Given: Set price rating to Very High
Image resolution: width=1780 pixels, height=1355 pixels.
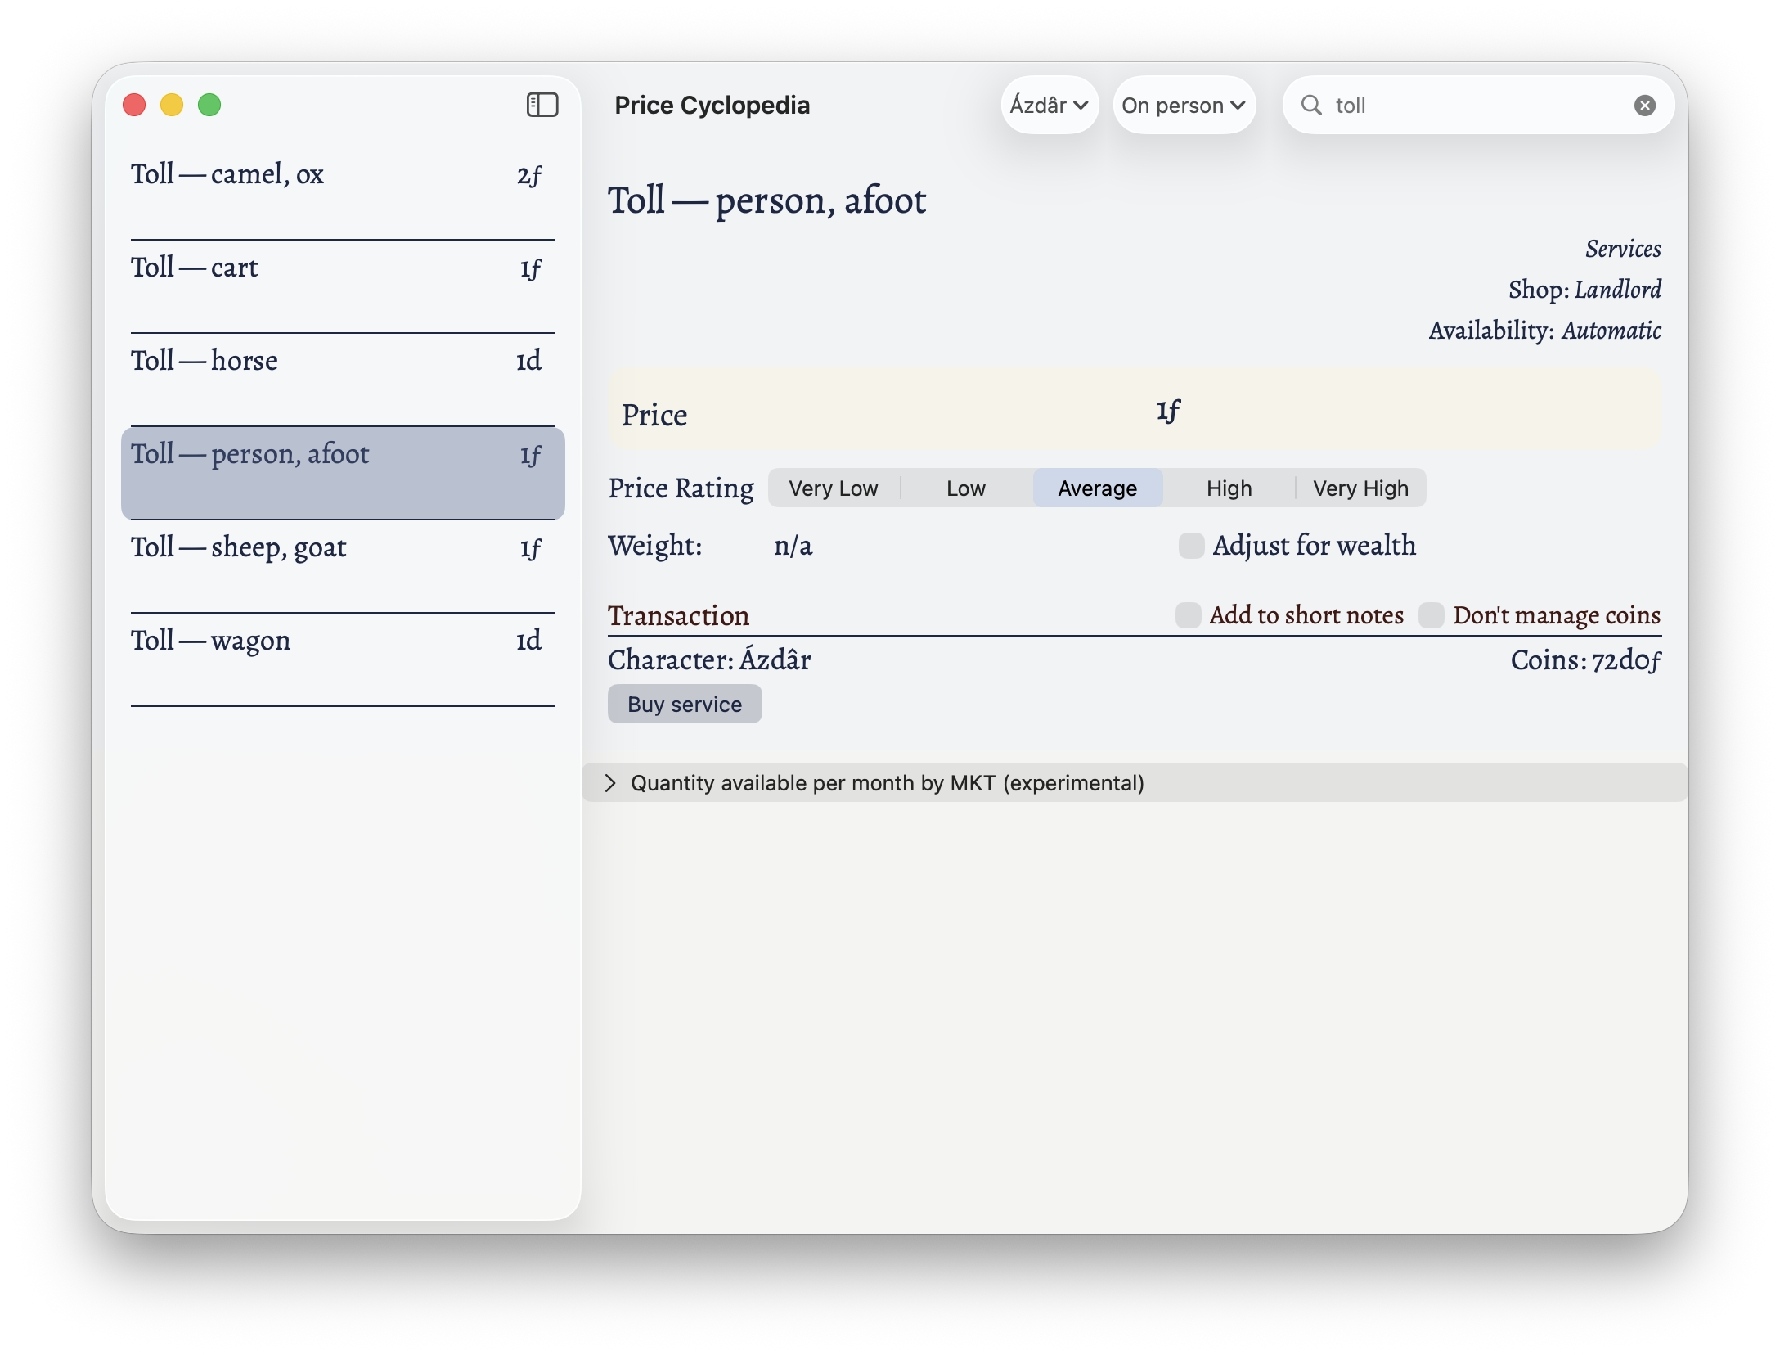Looking at the screenshot, I should (x=1360, y=488).
